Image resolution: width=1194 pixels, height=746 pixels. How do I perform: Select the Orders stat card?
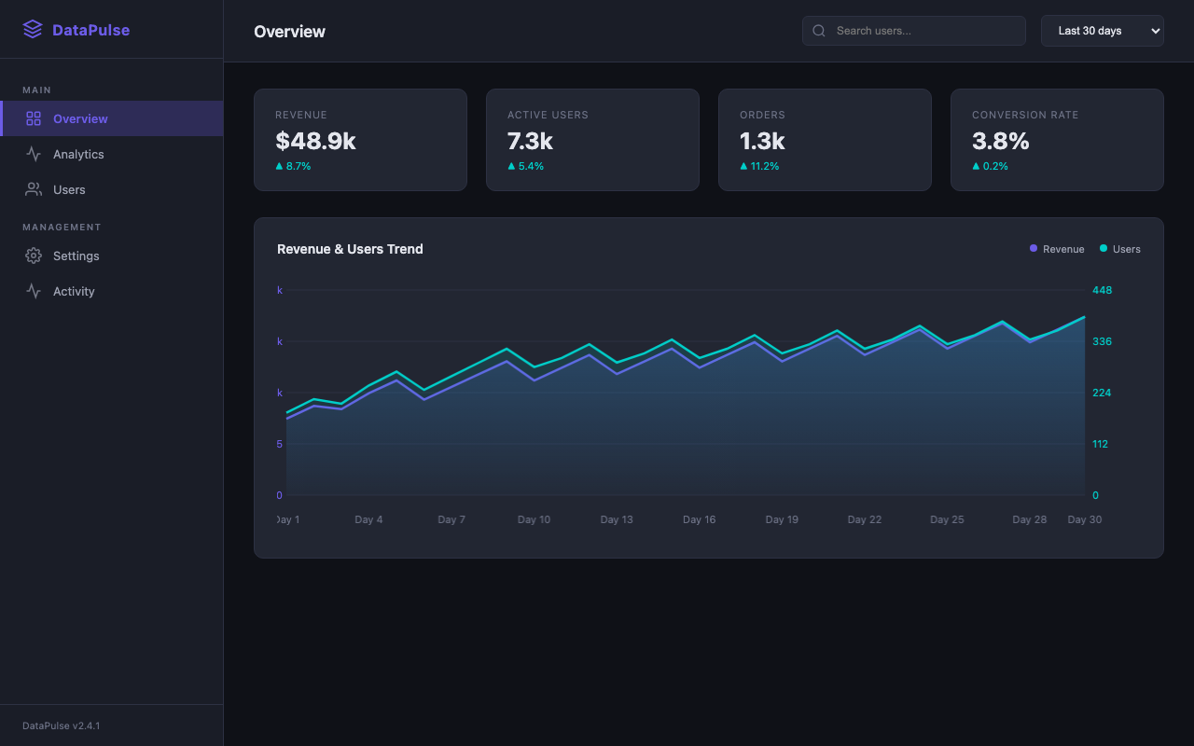tap(825, 140)
